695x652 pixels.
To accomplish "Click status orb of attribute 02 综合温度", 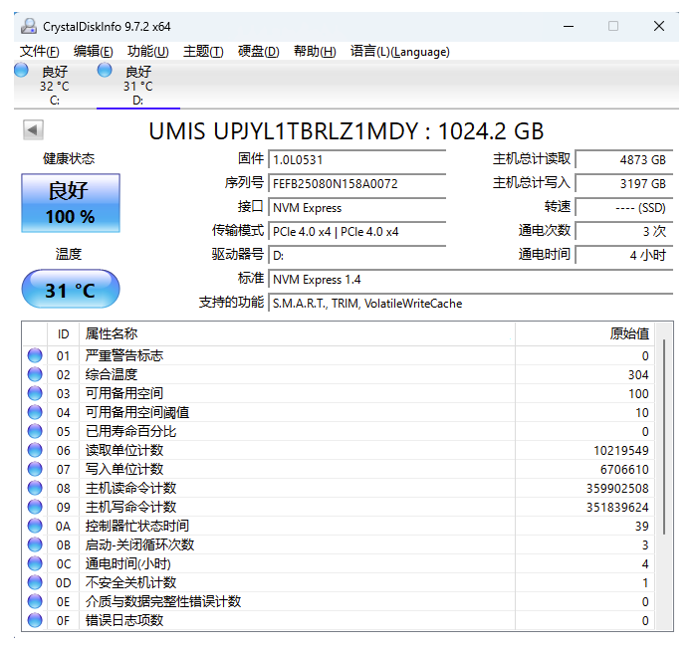I will [x=35, y=374].
